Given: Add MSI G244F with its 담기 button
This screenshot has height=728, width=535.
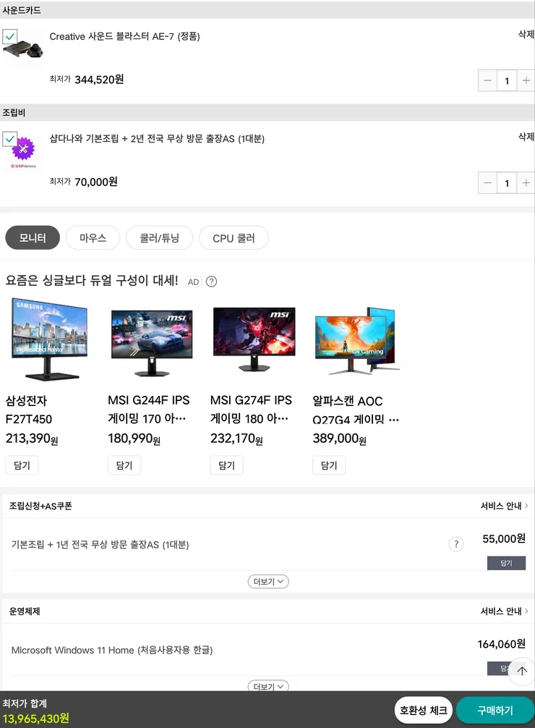Looking at the screenshot, I should tap(124, 465).
